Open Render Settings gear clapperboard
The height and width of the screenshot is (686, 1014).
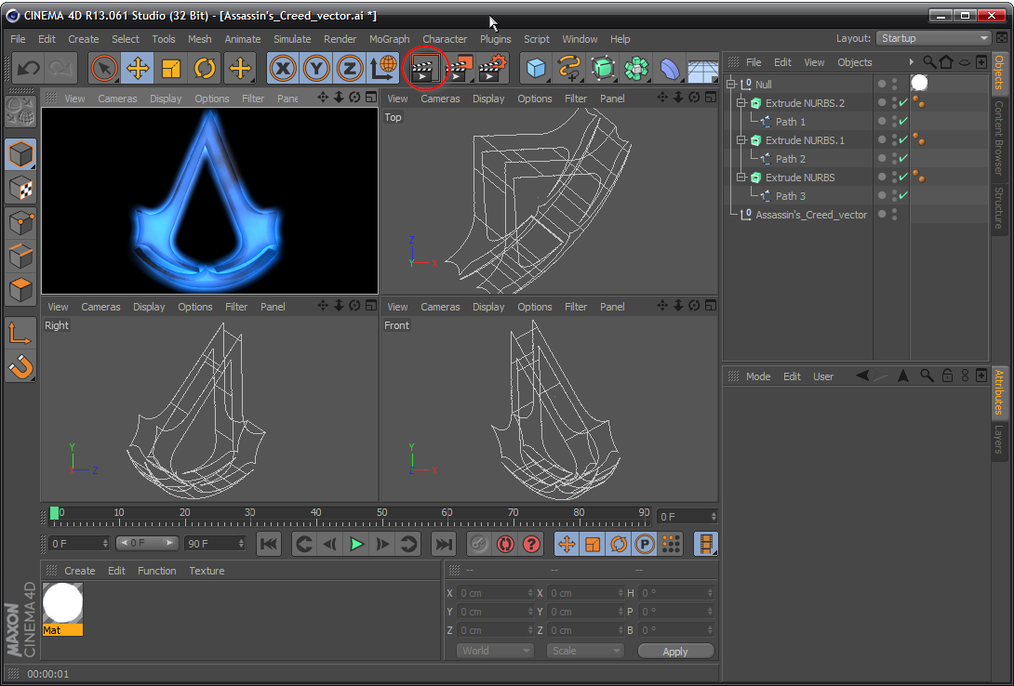493,68
